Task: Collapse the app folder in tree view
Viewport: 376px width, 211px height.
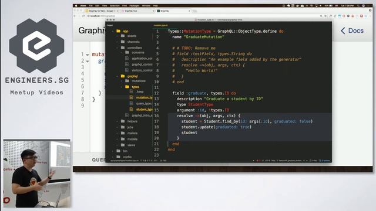Action: pyautogui.click(x=113, y=31)
